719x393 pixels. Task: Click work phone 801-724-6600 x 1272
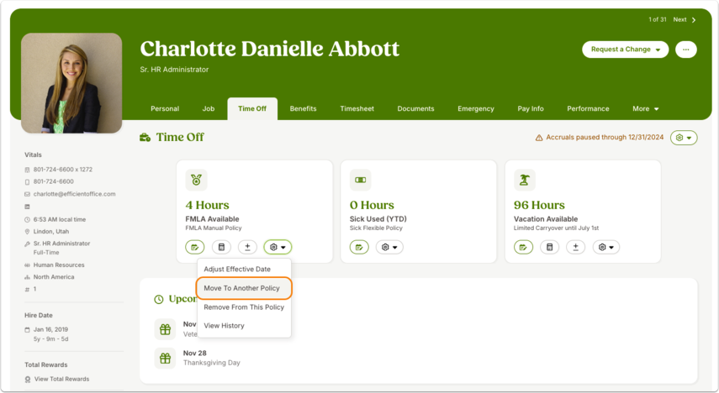coord(63,170)
